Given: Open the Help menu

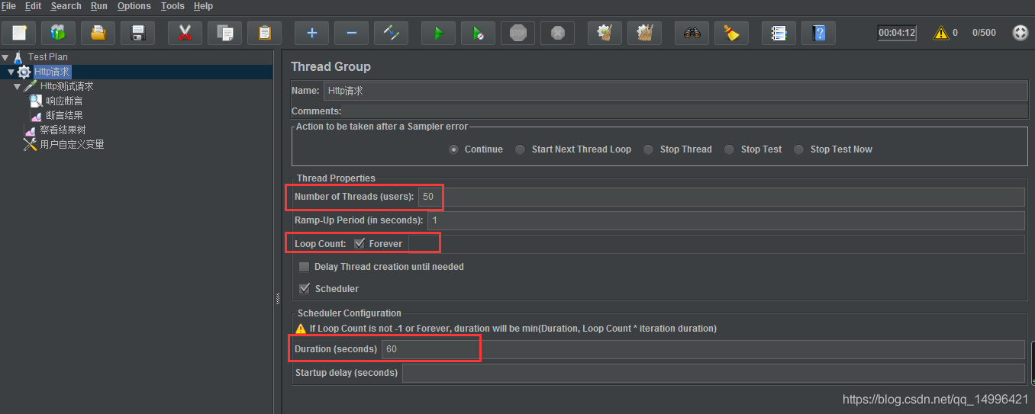Looking at the screenshot, I should click(x=203, y=6).
